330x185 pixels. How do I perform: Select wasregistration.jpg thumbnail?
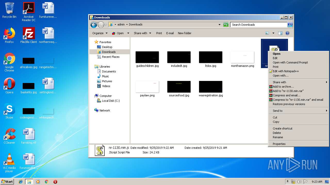(211, 89)
